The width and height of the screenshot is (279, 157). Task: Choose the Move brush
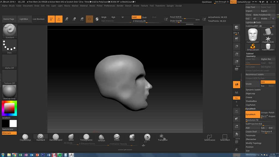point(71,137)
